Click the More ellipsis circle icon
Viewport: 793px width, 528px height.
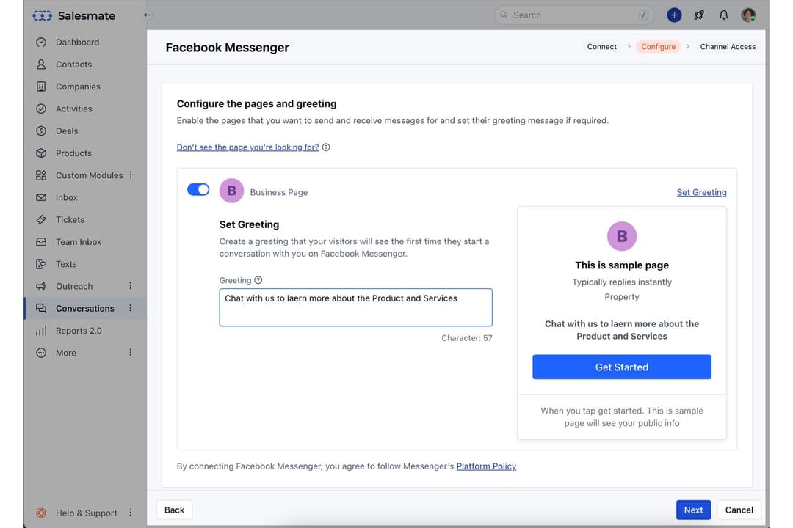coord(41,353)
